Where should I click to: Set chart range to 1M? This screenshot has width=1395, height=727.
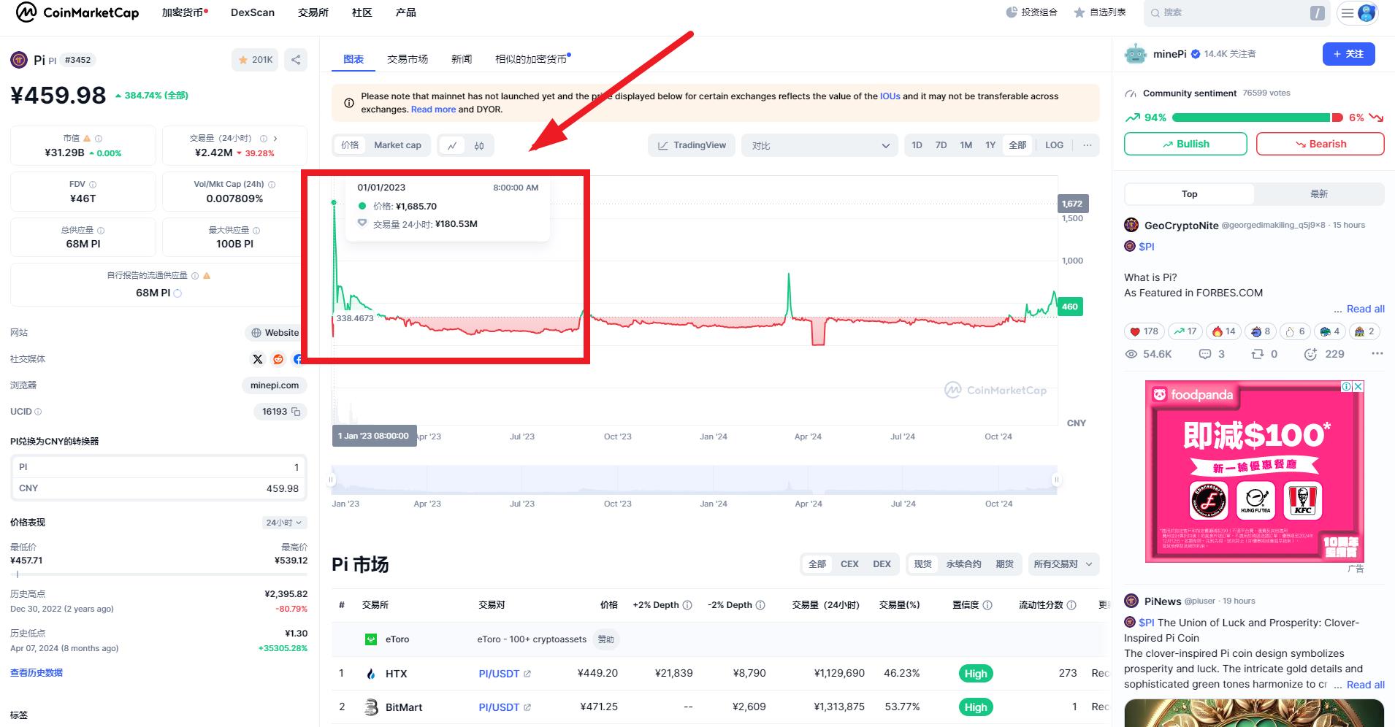click(x=966, y=145)
